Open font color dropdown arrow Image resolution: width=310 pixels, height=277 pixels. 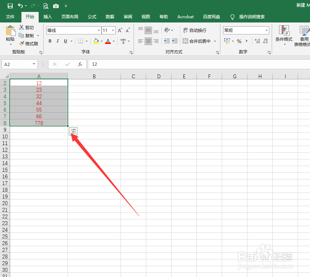114,41
